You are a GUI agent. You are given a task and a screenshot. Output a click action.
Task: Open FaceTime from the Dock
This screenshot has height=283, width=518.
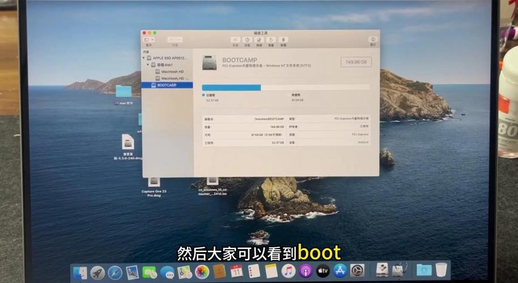[x=150, y=272]
